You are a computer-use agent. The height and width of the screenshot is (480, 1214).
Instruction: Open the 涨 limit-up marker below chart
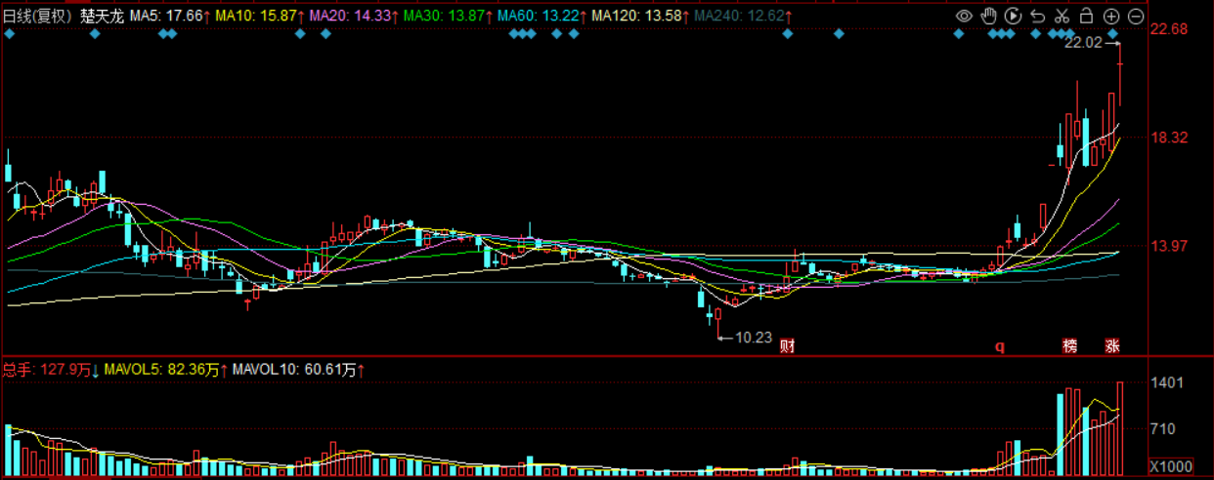[1112, 345]
